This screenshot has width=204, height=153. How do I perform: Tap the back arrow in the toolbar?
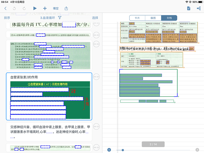pos(5,9)
